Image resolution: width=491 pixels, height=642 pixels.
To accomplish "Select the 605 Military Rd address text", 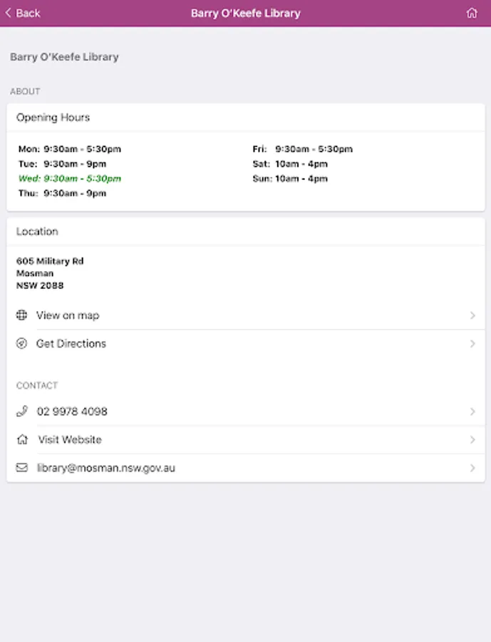I will pyautogui.click(x=50, y=262).
